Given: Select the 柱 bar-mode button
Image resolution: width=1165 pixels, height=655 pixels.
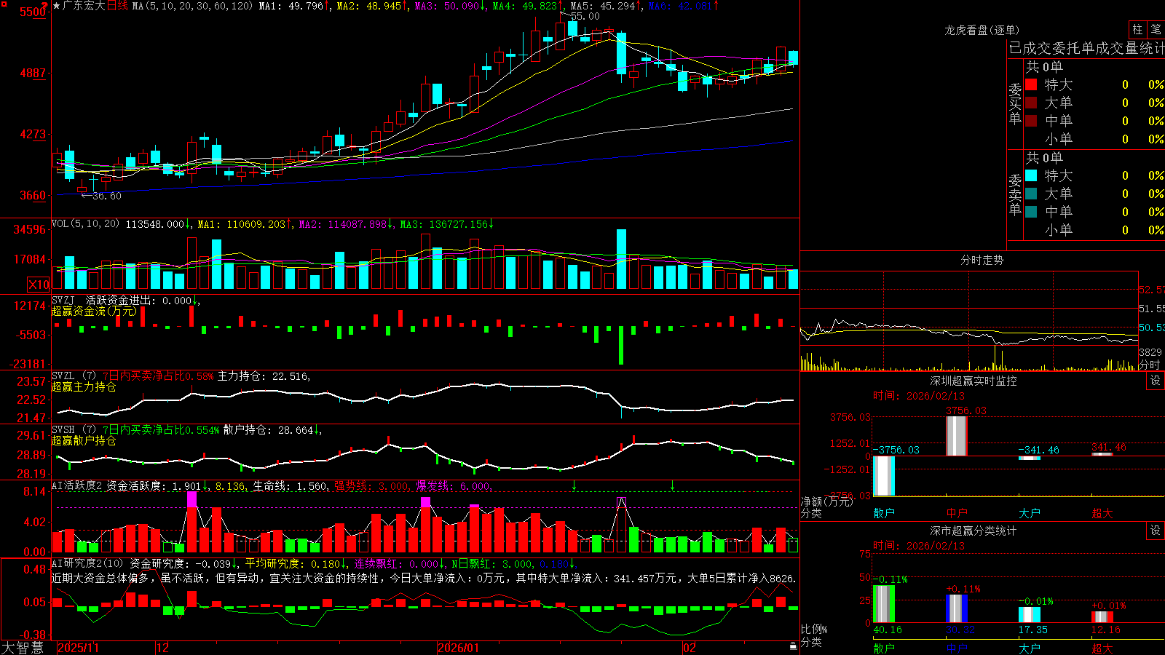Looking at the screenshot, I should pos(1137,29).
